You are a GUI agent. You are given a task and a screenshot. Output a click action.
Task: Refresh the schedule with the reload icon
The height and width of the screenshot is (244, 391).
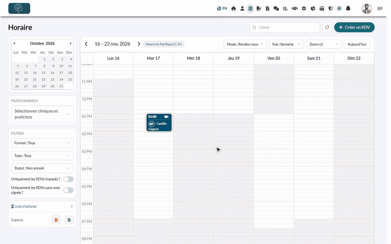327,27
